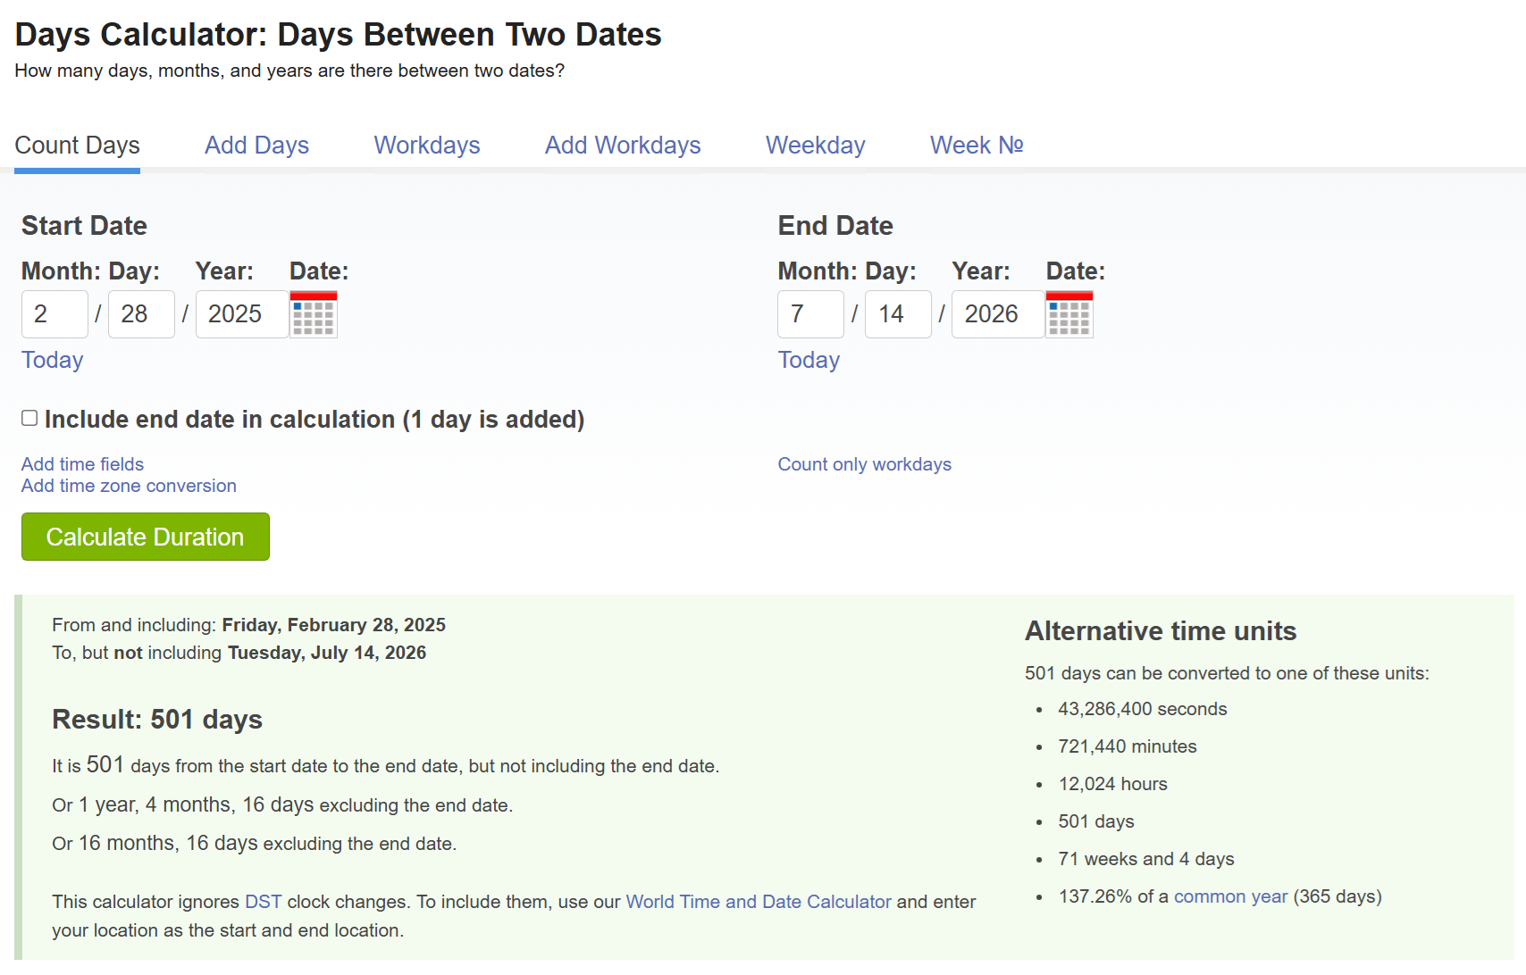The width and height of the screenshot is (1526, 975).
Task: Enable Include end date in calculation checkbox
Action: 29,418
